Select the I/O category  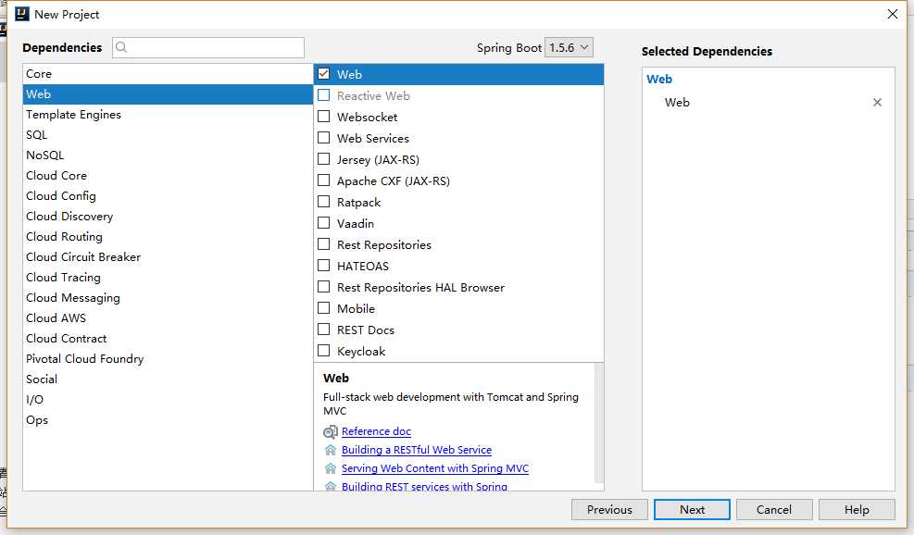pyautogui.click(x=168, y=401)
